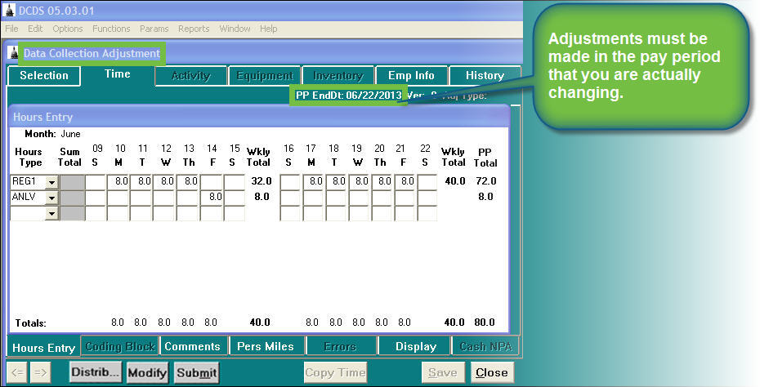Click REG1 hours cell for Tuesday the 18th
This screenshot has height=387, width=760.
click(337, 181)
